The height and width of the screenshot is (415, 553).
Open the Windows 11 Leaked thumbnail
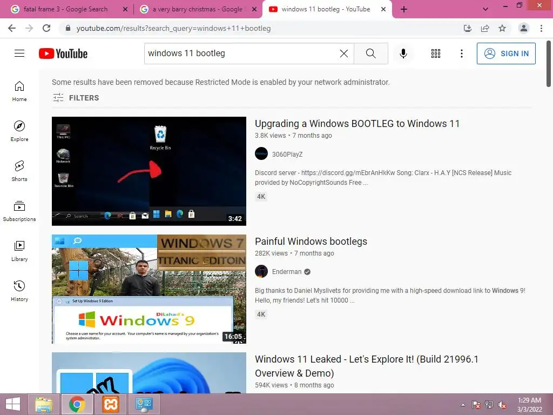coord(149,373)
